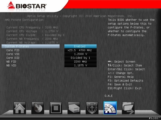Click the Current CPU Frequency 3100 MHz line
The image size is (161, 120).
32,27
